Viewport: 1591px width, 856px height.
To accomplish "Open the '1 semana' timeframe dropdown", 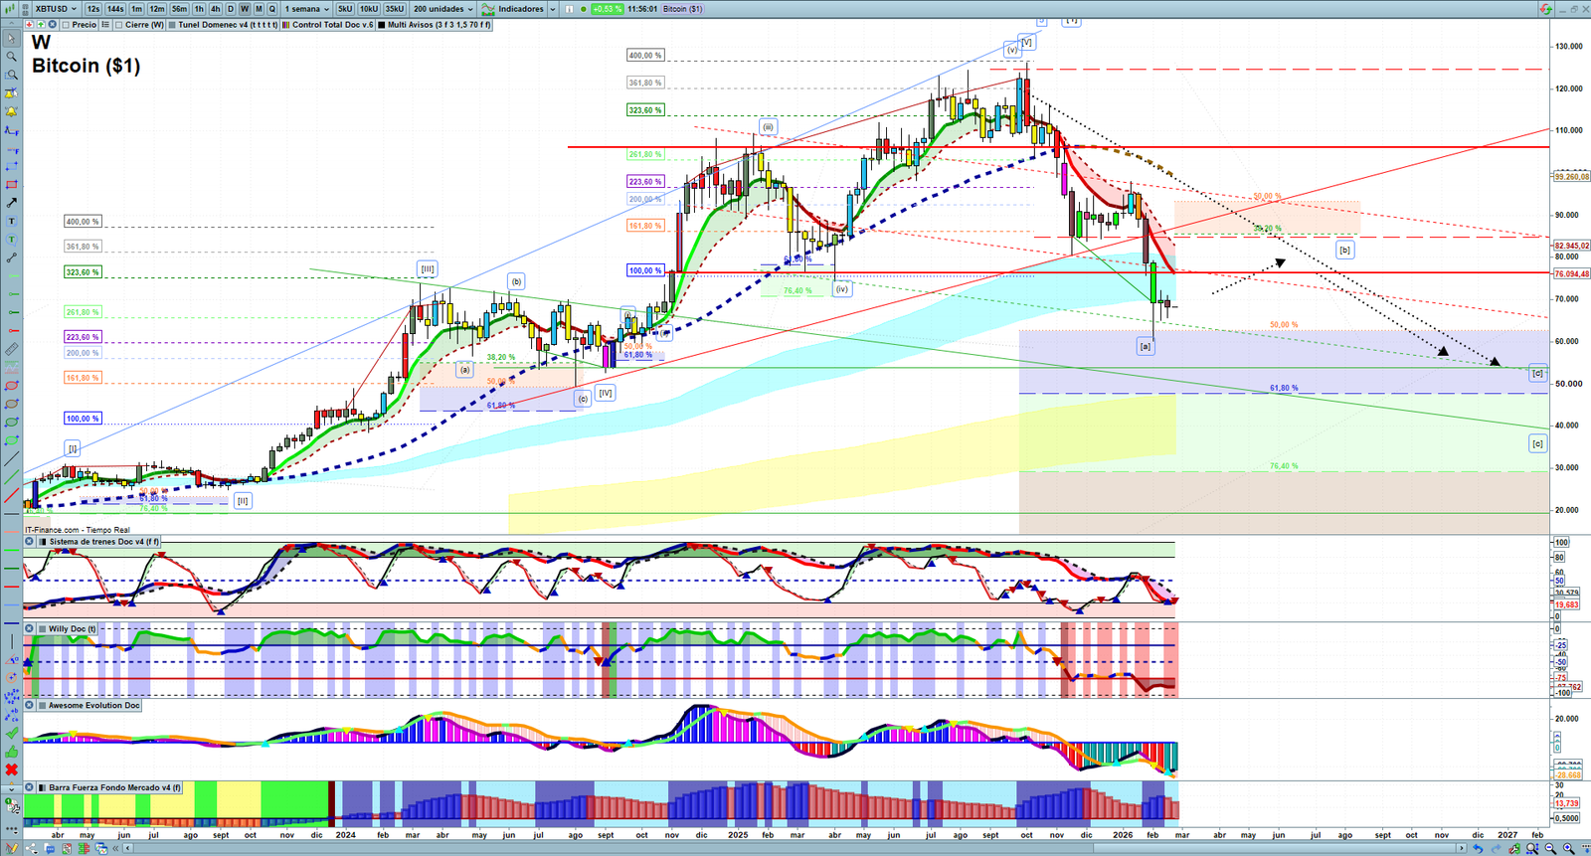I will click(x=307, y=9).
